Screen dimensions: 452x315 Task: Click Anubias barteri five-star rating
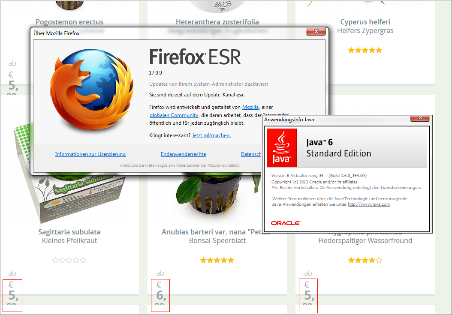(x=217, y=260)
